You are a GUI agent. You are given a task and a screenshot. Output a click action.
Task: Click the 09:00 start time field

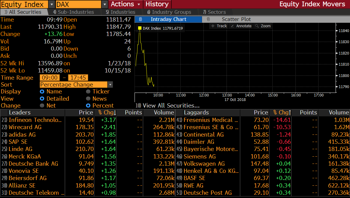[50, 78]
